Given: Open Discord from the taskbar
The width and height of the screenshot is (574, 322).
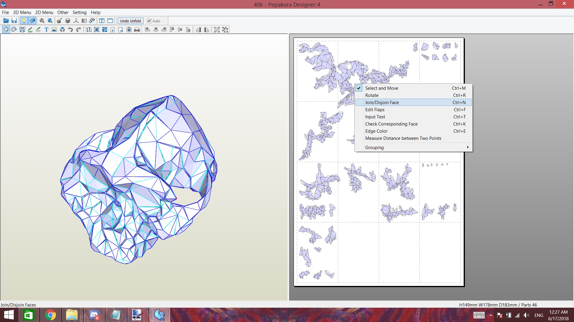Looking at the screenshot, I should pos(94,315).
